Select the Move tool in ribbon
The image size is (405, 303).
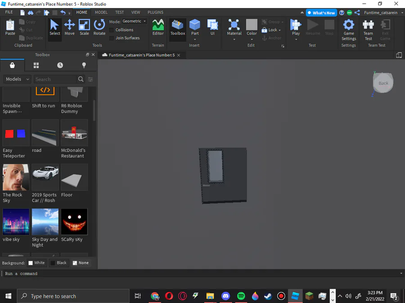click(x=69, y=27)
